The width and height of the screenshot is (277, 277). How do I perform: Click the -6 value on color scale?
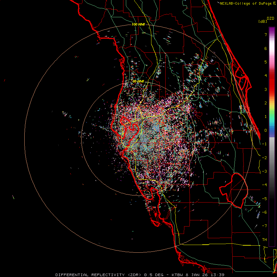click(x=264, y=212)
